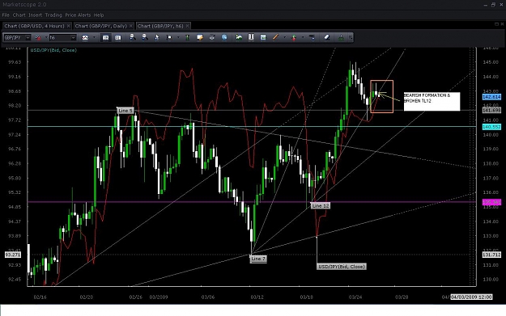Open the Help menu

click(99, 15)
